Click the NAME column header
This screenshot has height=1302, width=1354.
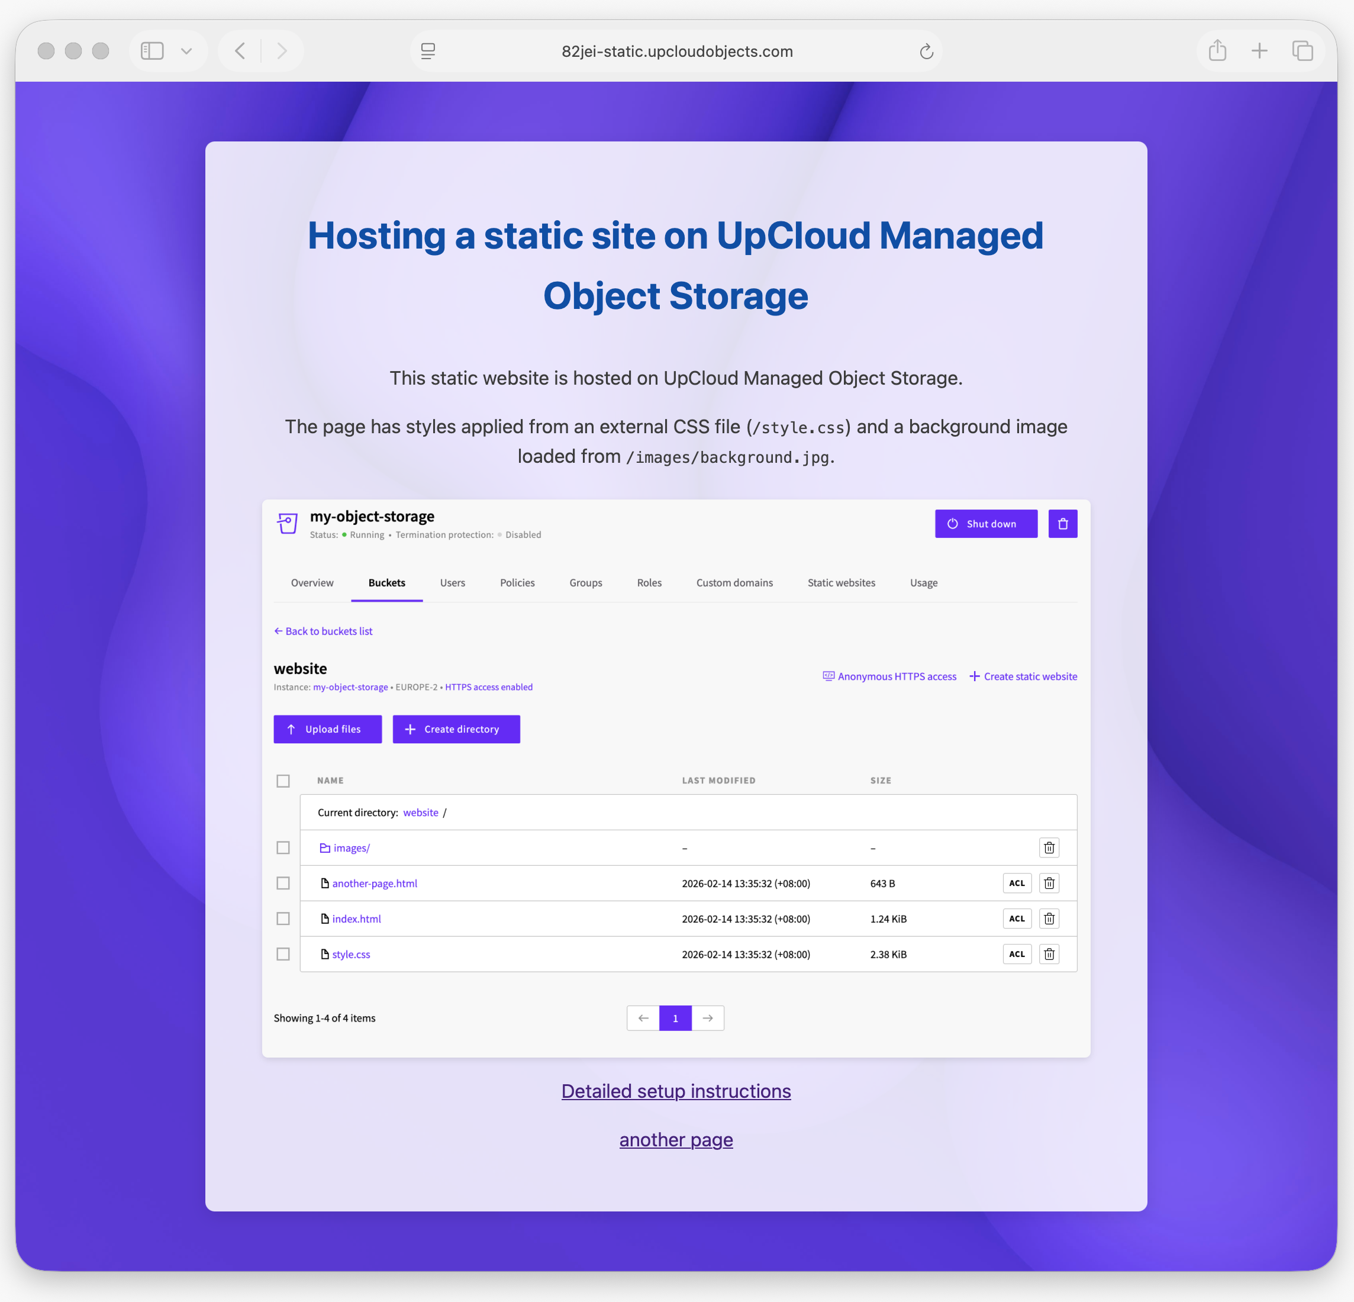point(330,781)
